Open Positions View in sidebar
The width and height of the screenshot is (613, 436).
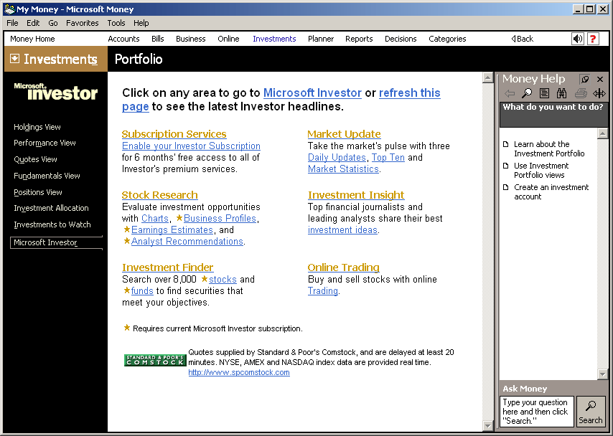pyautogui.click(x=38, y=192)
